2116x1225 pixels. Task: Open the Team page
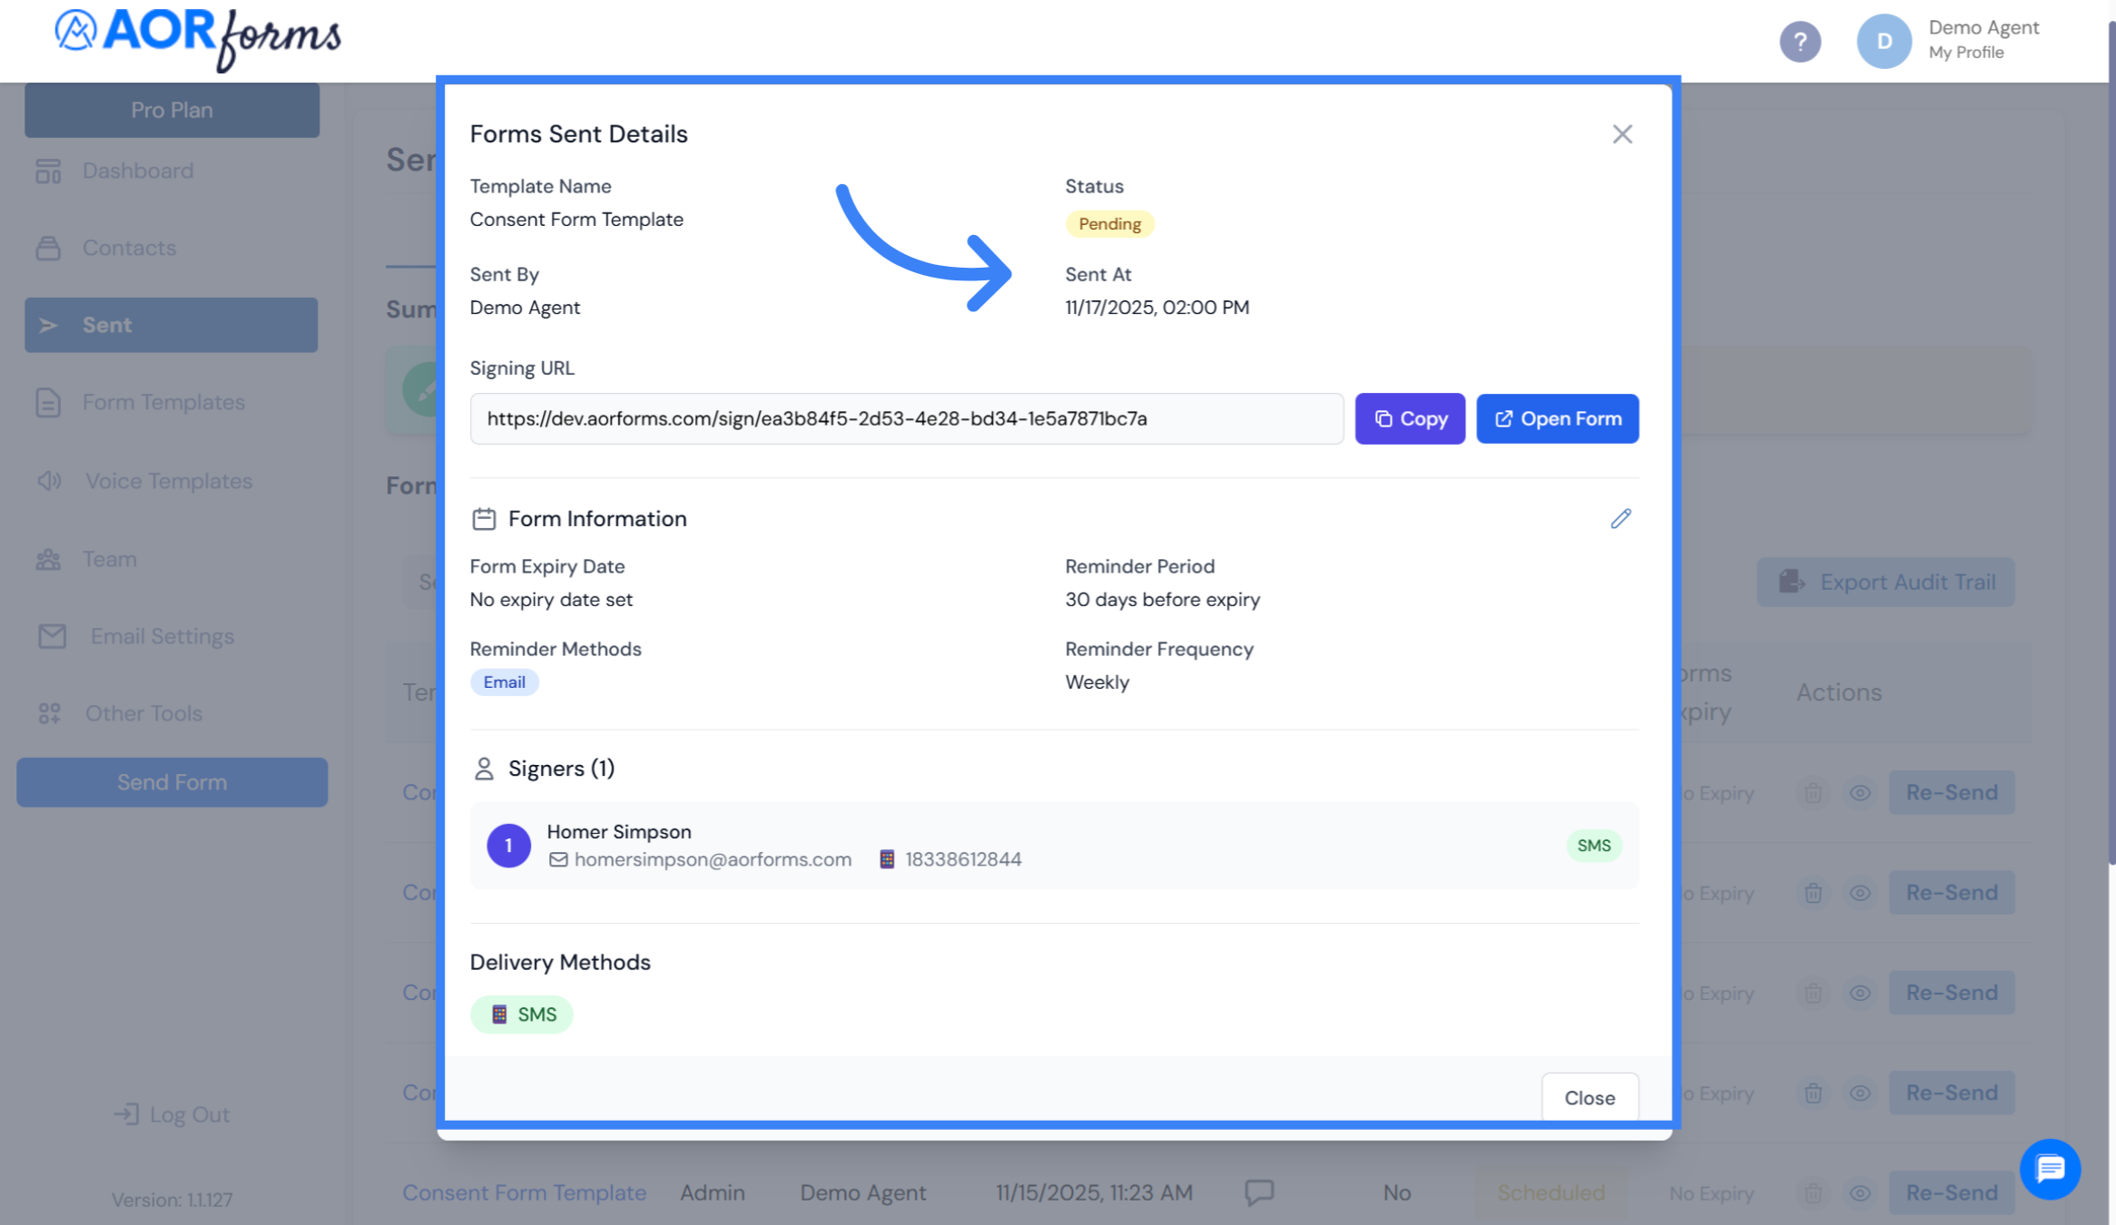point(109,559)
